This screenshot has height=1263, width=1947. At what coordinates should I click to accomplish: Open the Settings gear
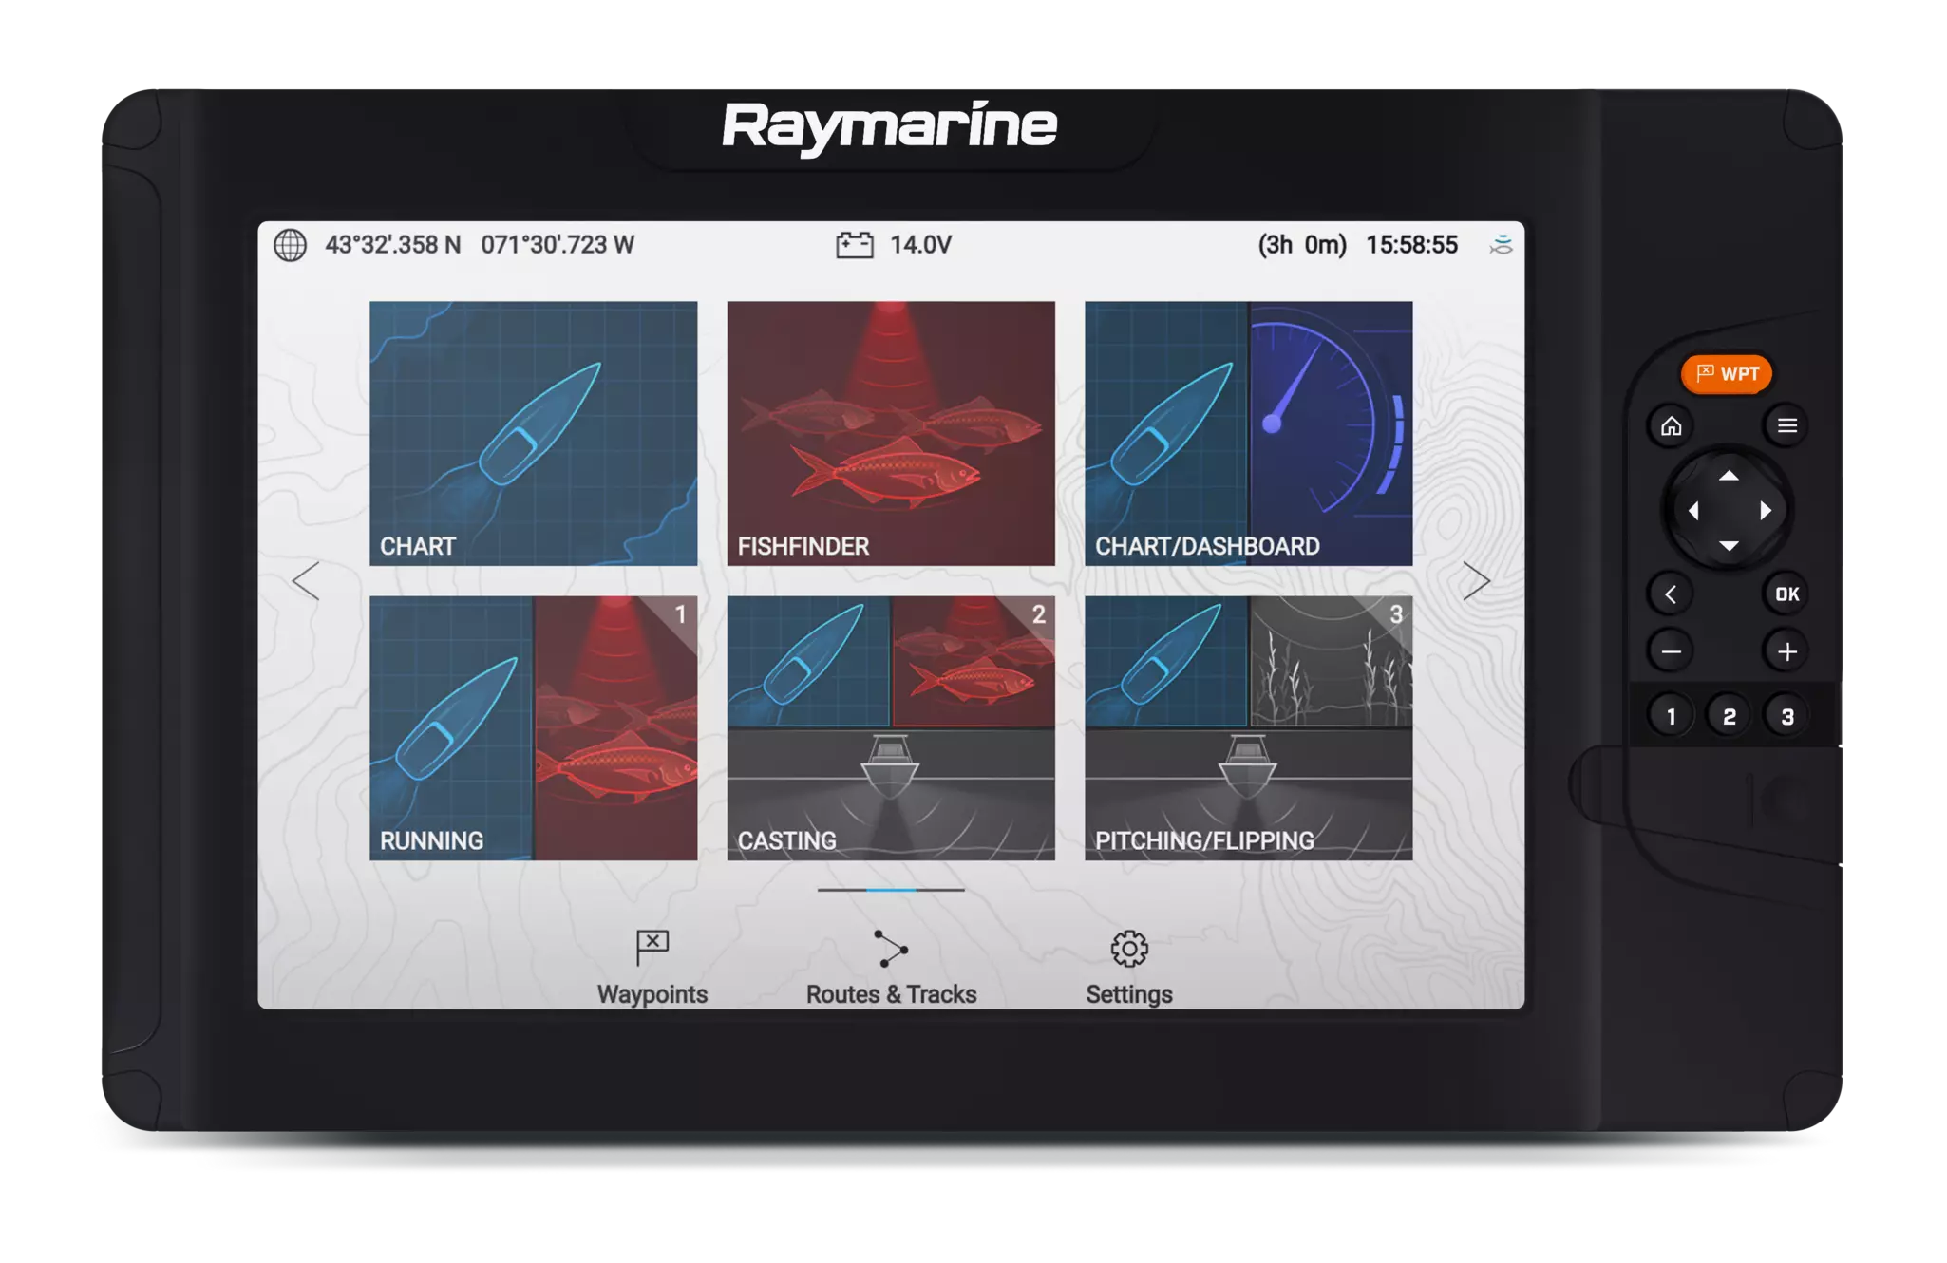[1129, 949]
